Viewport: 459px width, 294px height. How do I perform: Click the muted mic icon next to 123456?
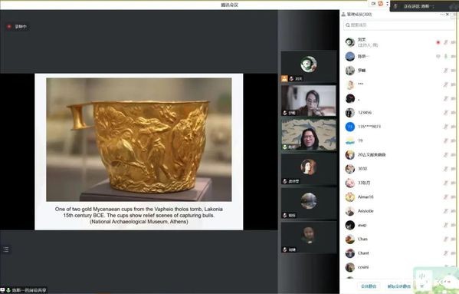[x=445, y=113]
